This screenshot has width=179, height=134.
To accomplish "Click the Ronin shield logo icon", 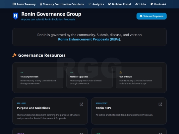I will coord(16,16).
